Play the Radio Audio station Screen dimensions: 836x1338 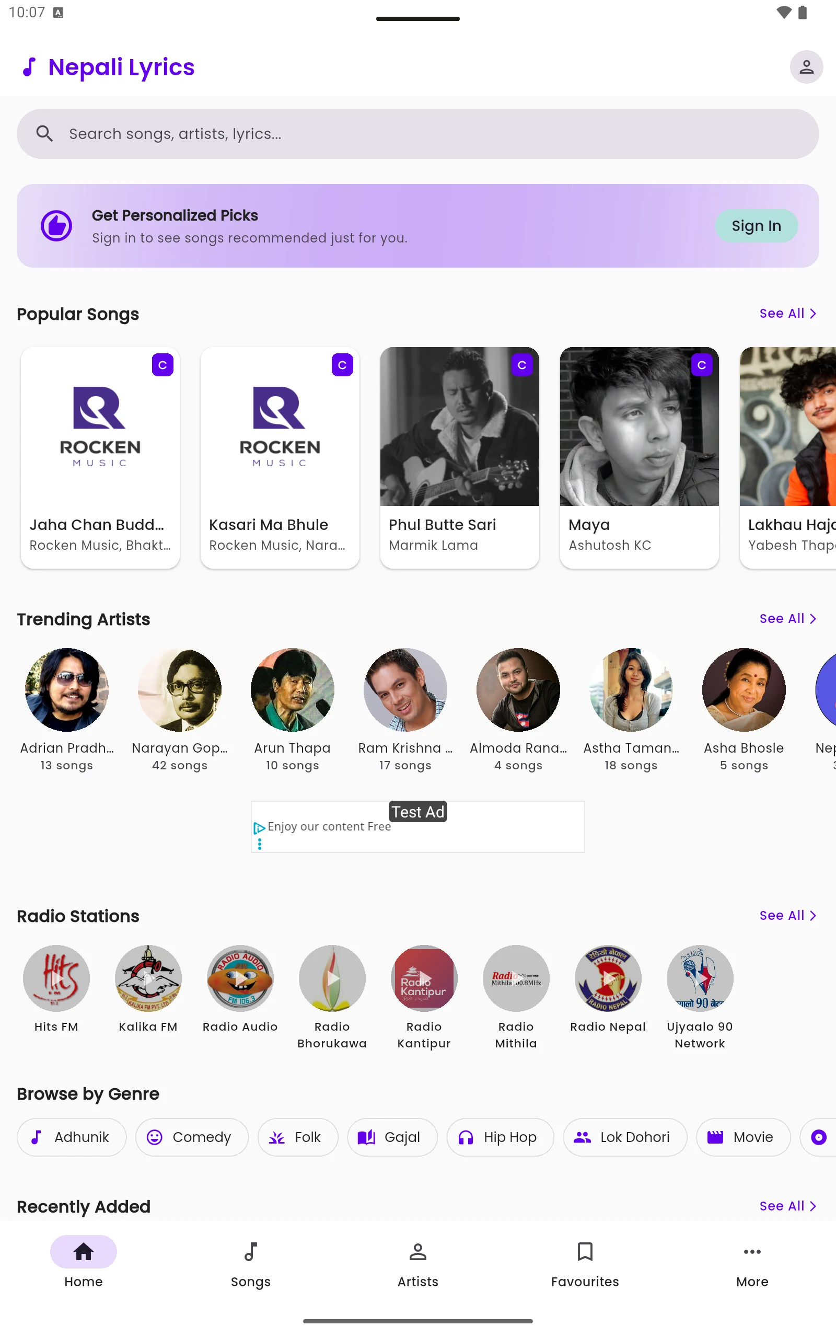[x=240, y=978]
